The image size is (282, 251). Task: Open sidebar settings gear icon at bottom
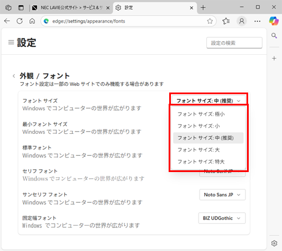274,243
